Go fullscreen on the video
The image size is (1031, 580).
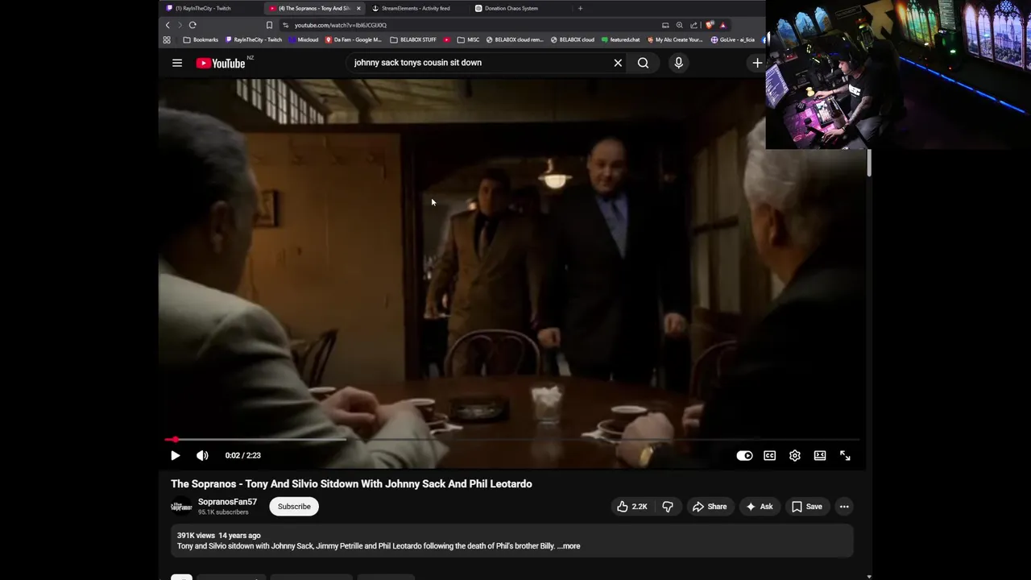(x=845, y=455)
